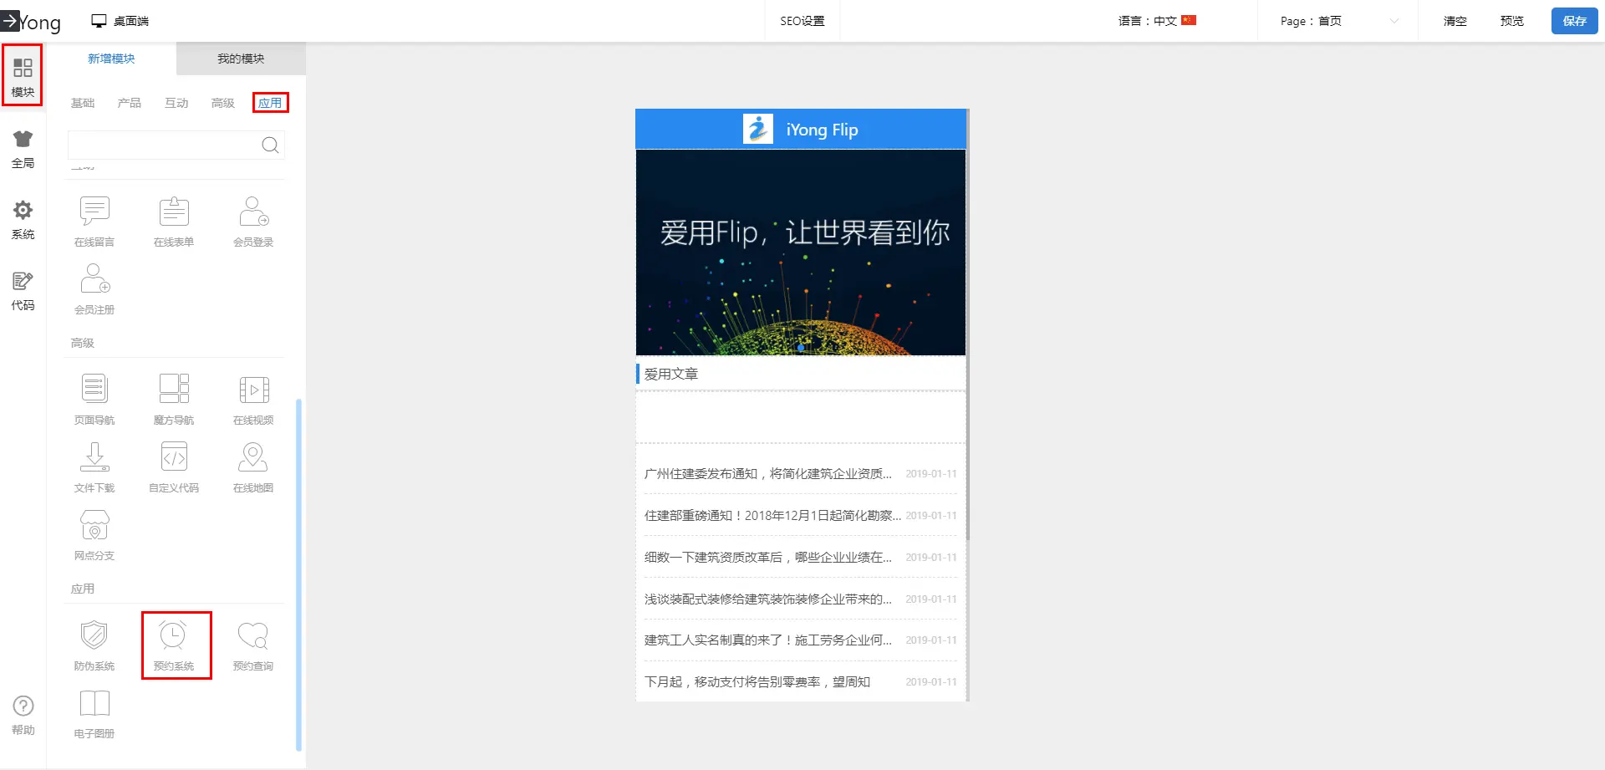Click the 在线地图 map module icon
This screenshot has width=1605, height=770.
click(x=253, y=459)
